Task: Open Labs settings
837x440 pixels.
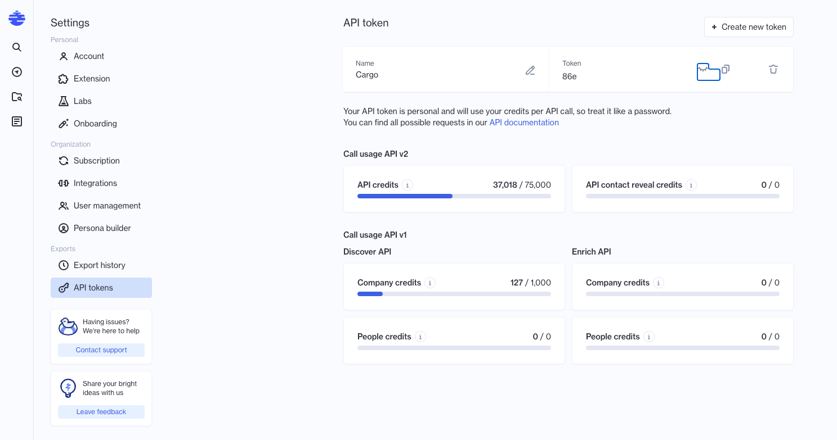Action: click(x=101, y=101)
